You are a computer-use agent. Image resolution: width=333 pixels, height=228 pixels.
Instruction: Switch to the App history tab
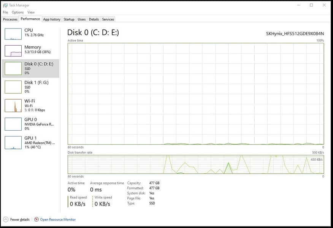click(x=52, y=19)
